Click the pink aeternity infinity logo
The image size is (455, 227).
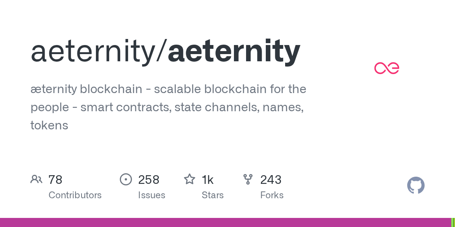[x=386, y=68]
